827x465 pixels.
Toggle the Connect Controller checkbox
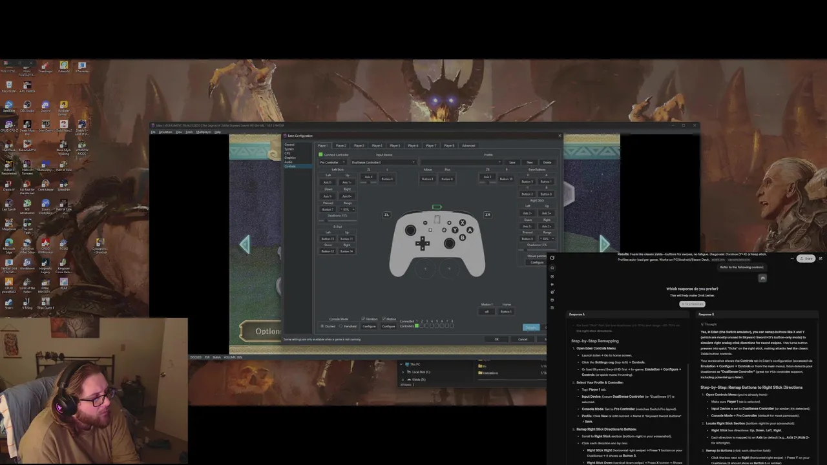[x=320, y=155]
